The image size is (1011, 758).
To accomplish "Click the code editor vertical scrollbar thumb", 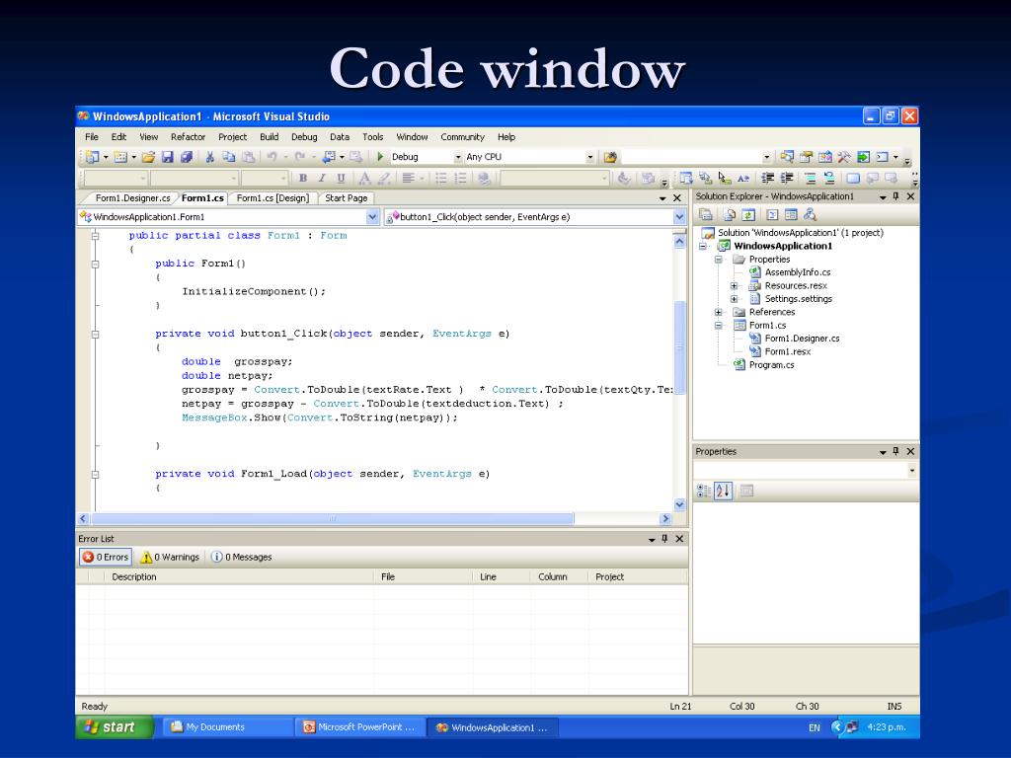I will pos(679,346).
